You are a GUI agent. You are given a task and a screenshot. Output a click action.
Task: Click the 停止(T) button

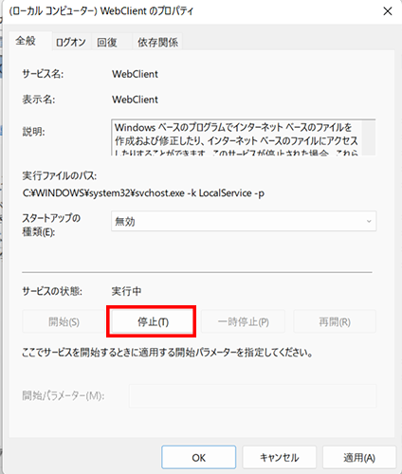(153, 321)
